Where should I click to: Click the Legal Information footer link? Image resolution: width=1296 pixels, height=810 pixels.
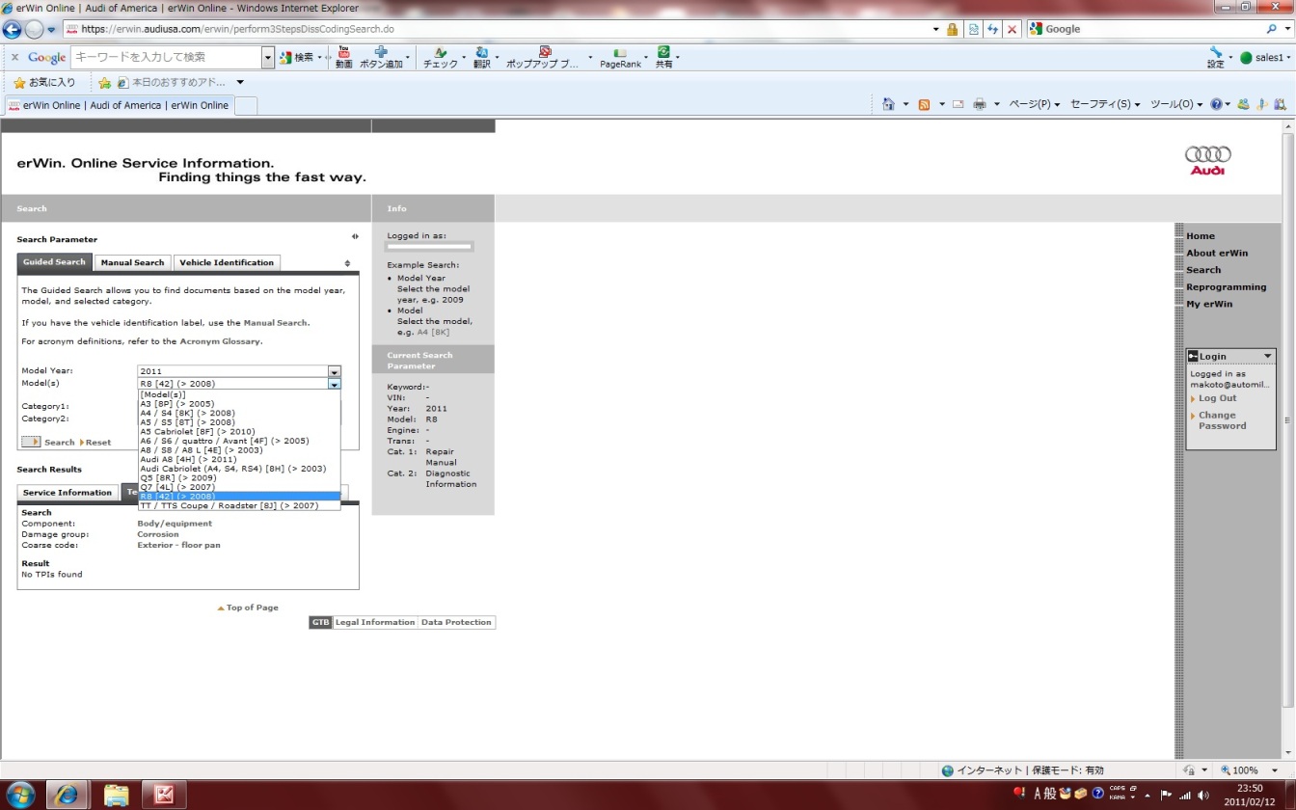(x=375, y=623)
